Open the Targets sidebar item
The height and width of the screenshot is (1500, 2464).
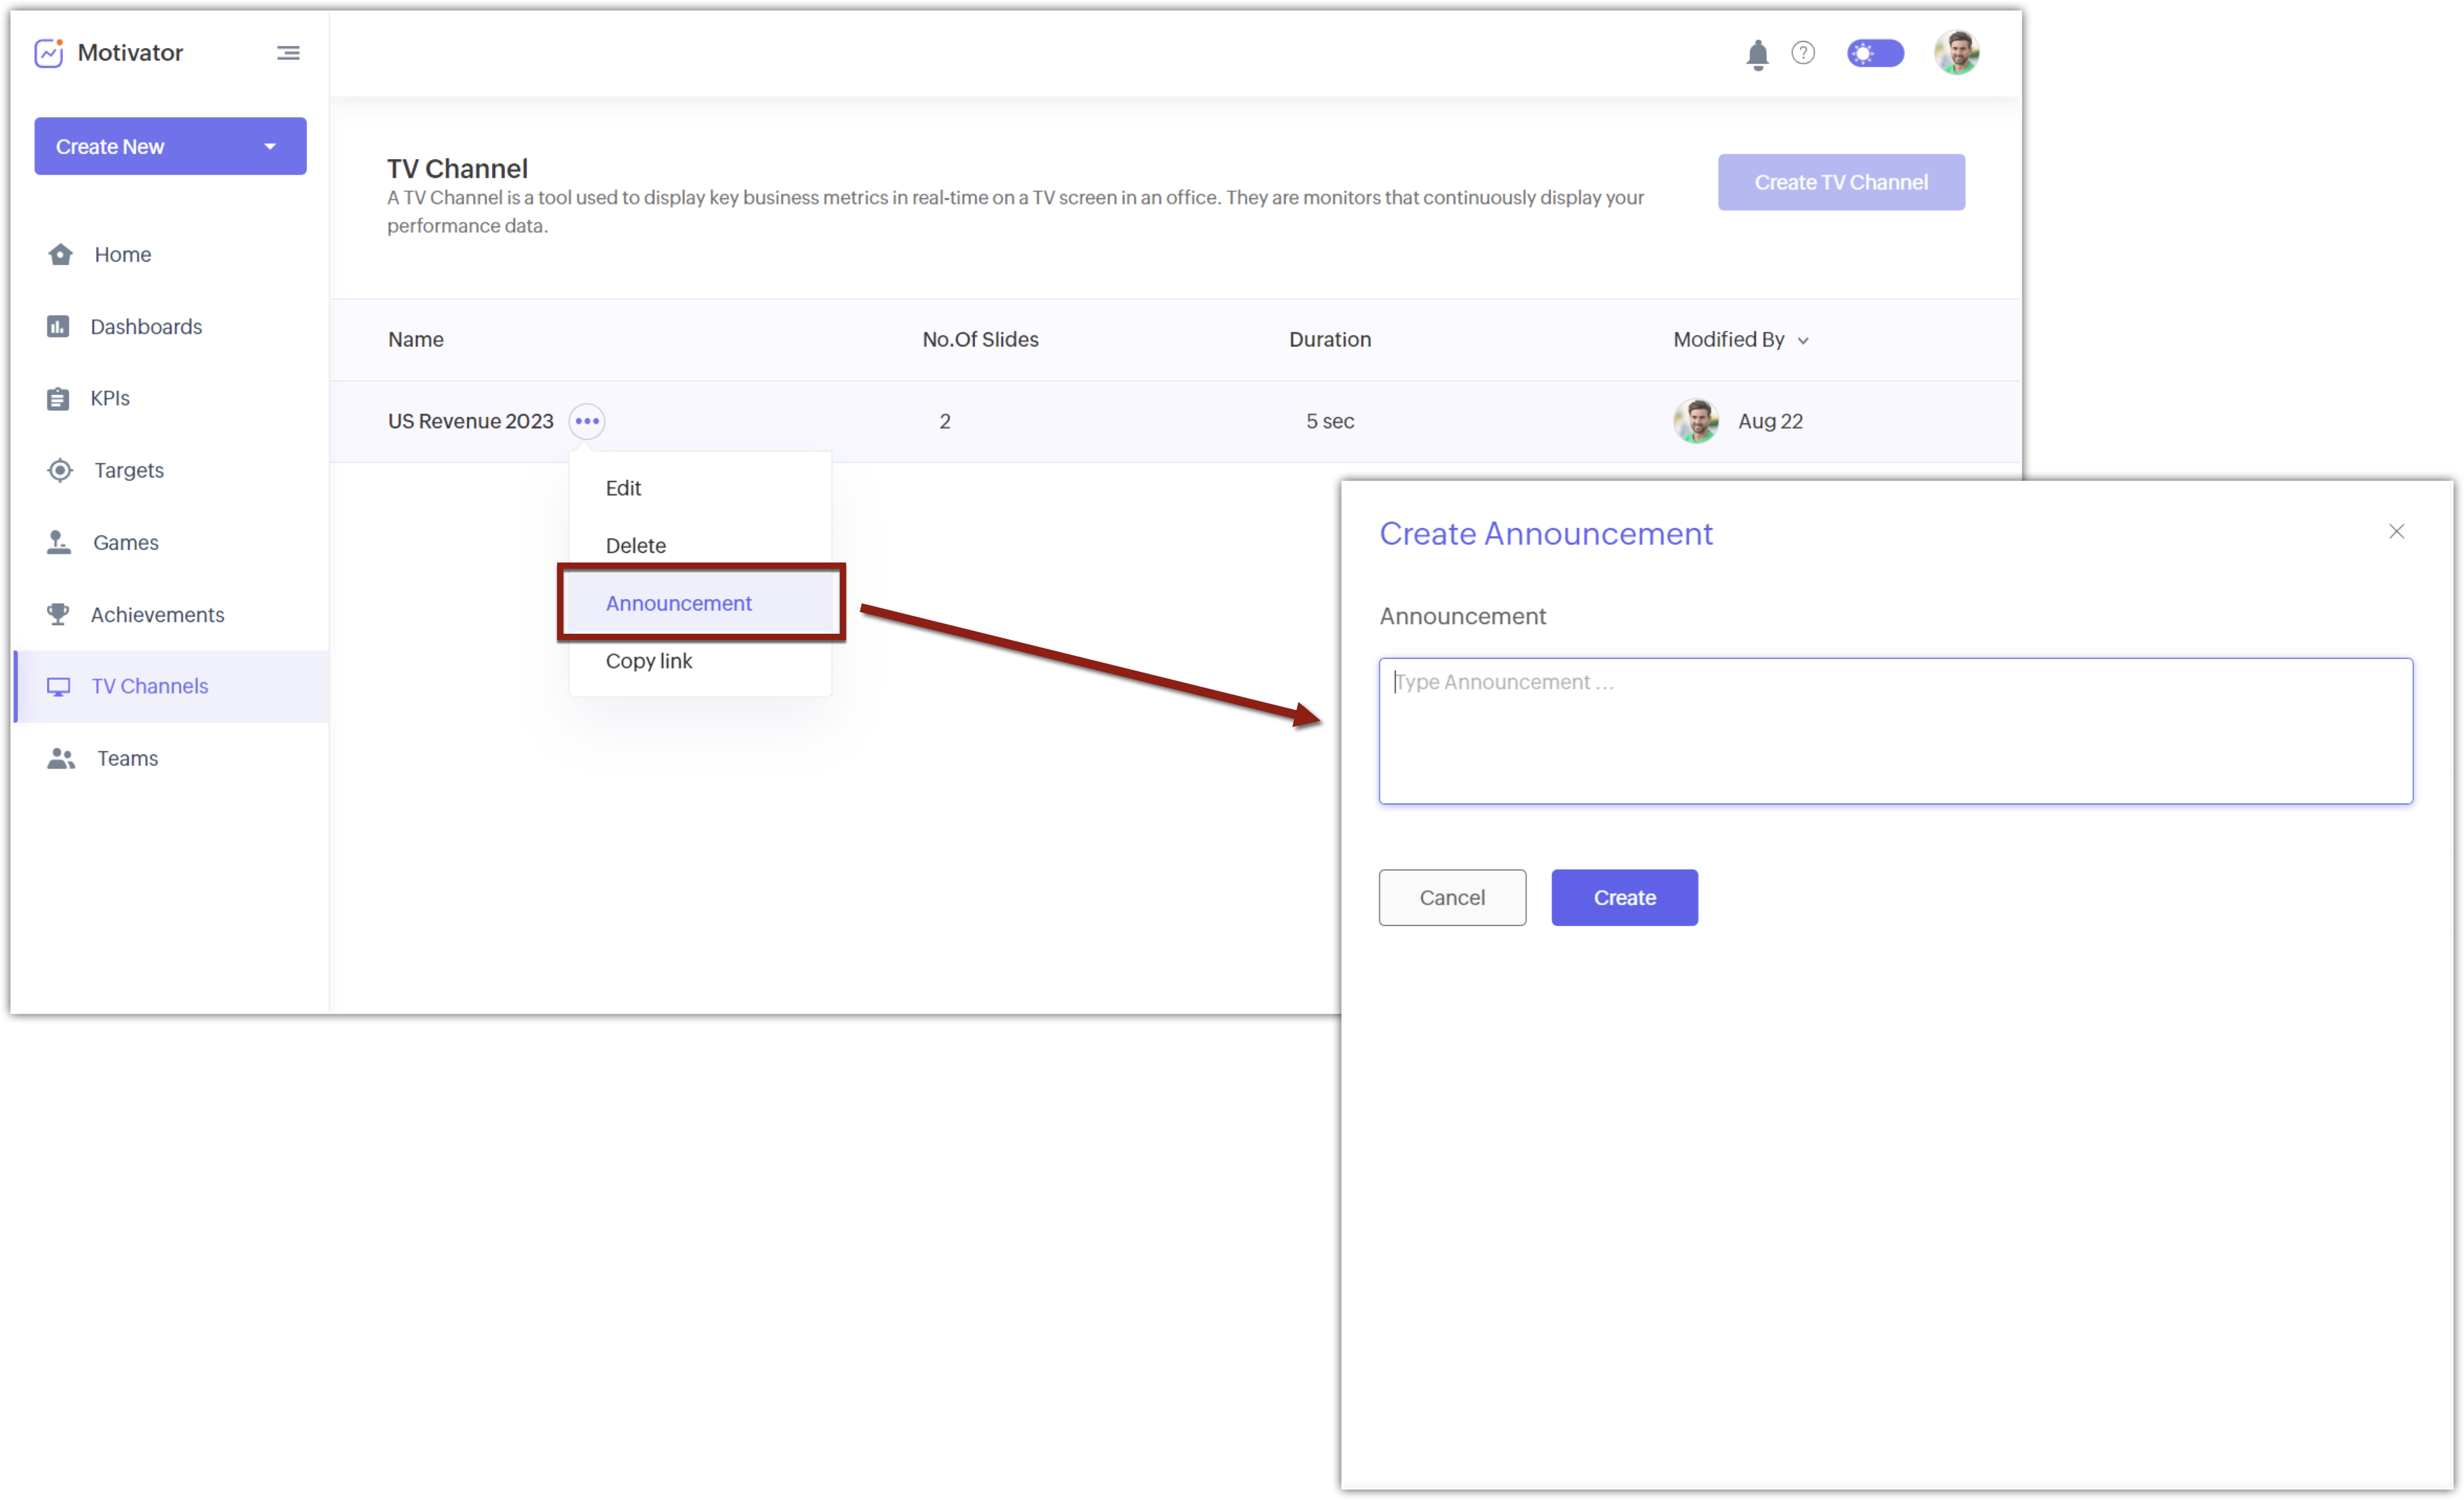[x=128, y=470]
